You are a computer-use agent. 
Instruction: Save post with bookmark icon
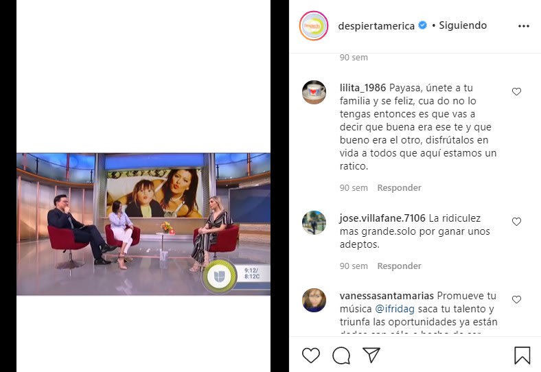[522, 355]
